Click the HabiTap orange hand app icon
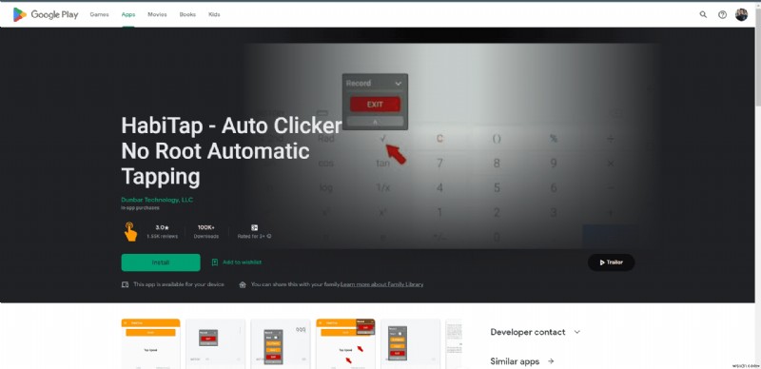 pos(130,232)
